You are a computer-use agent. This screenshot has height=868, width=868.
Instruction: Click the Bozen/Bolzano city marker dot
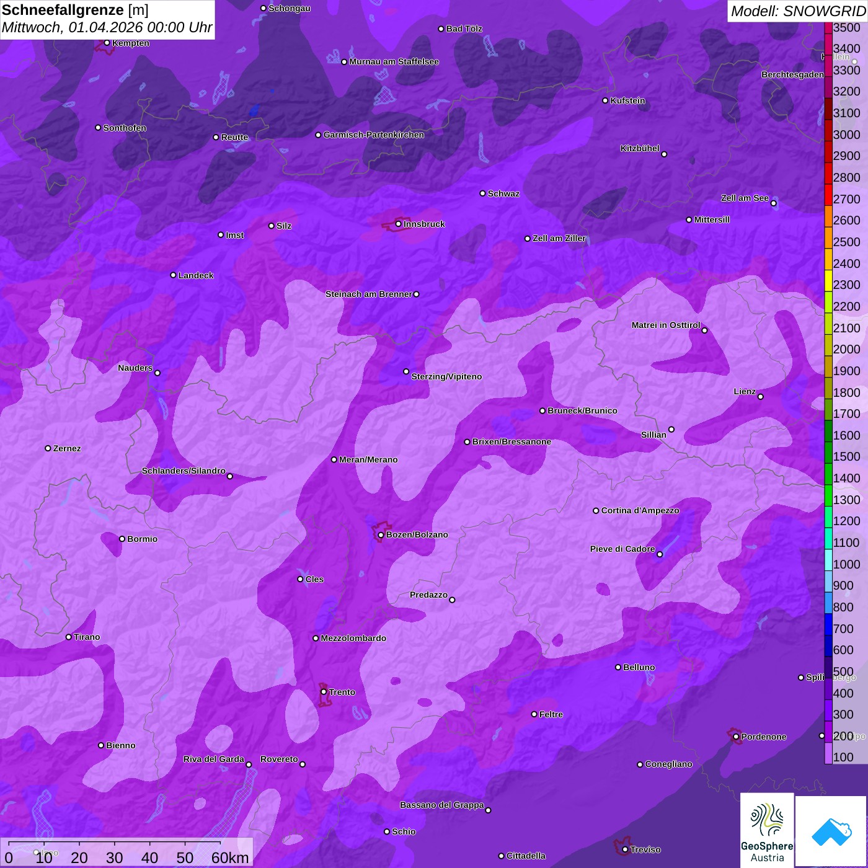click(381, 534)
